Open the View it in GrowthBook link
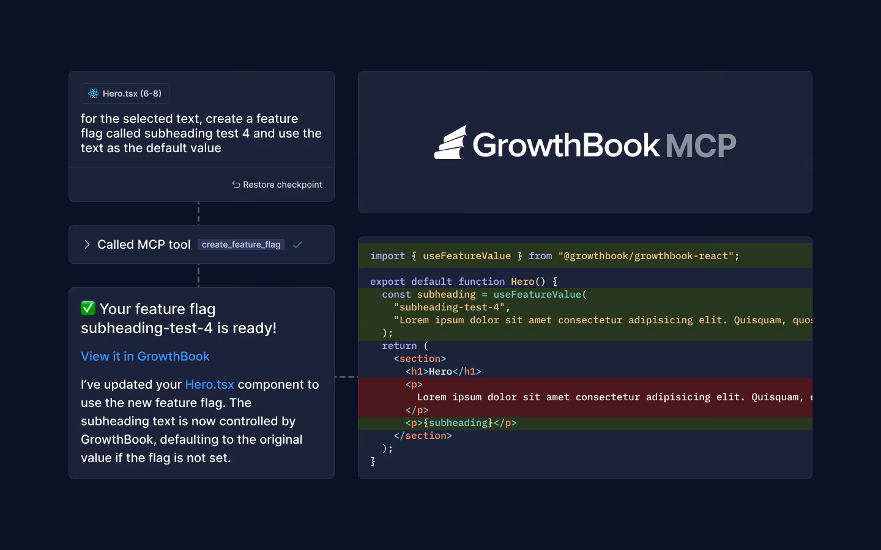Viewport: 881px width, 550px height. 145,356
